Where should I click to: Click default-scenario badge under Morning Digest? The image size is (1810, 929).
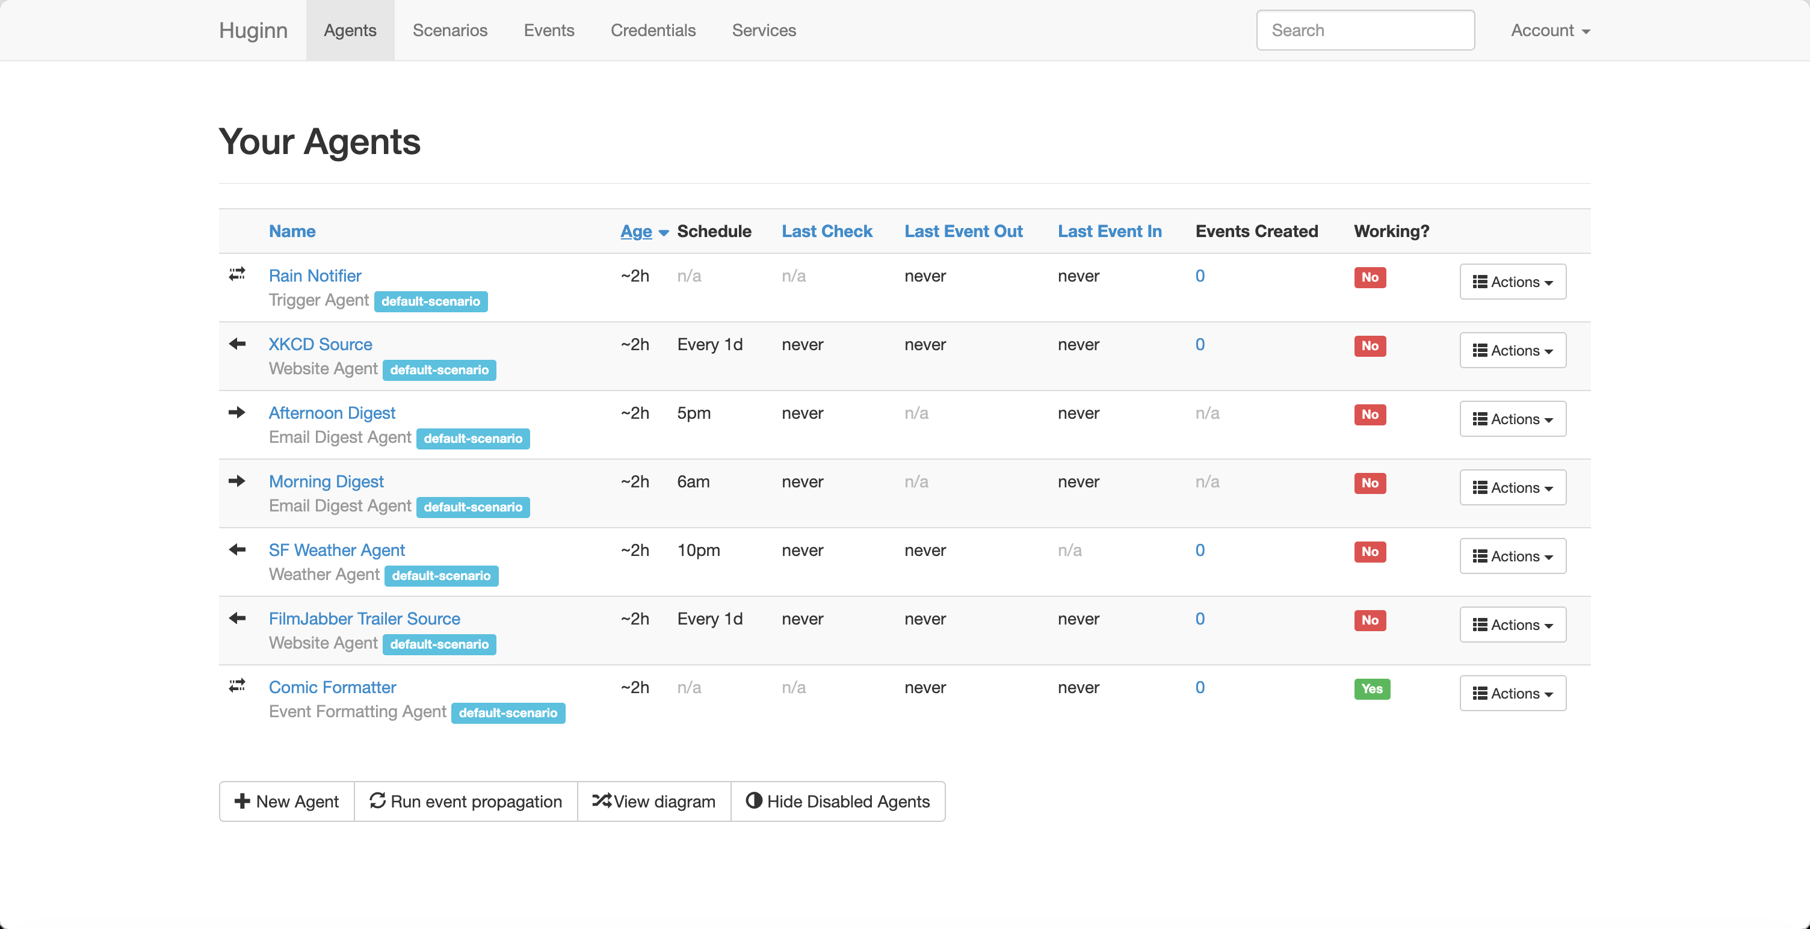pyautogui.click(x=473, y=507)
